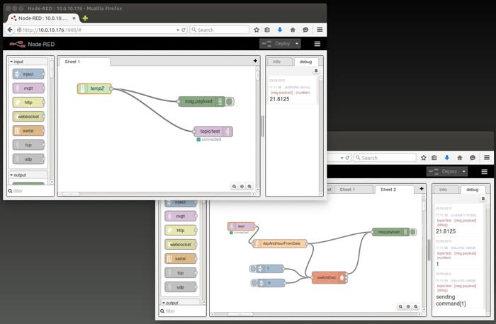Select serial node in front window palette
The width and height of the screenshot is (496, 324).
(x=28, y=131)
